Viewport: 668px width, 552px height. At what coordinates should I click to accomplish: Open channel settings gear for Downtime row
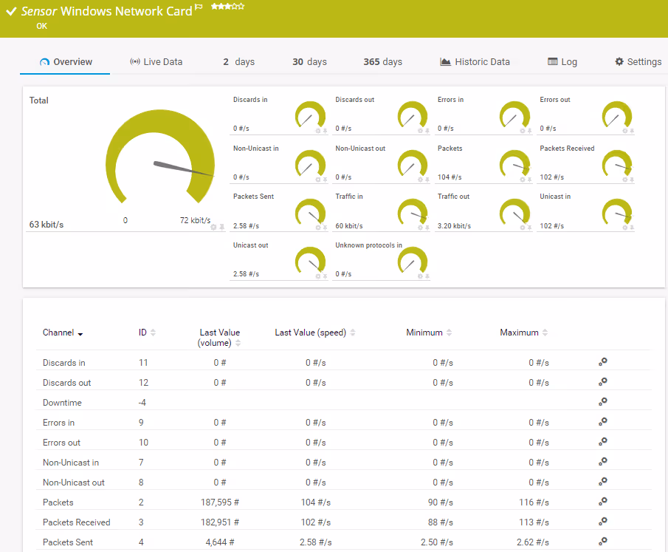tap(603, 401)
